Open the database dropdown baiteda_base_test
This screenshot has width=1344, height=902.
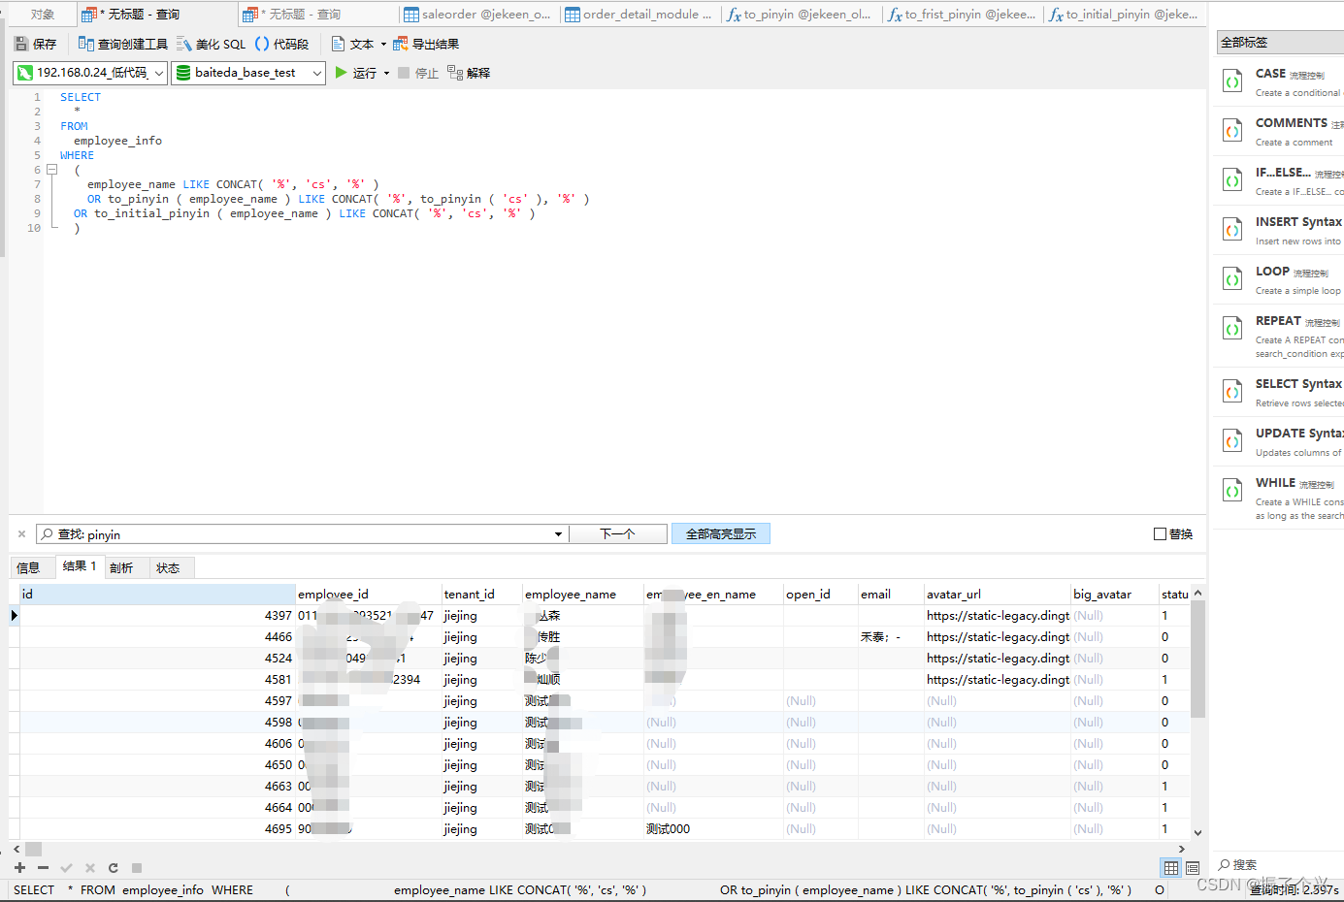point(248,73)
